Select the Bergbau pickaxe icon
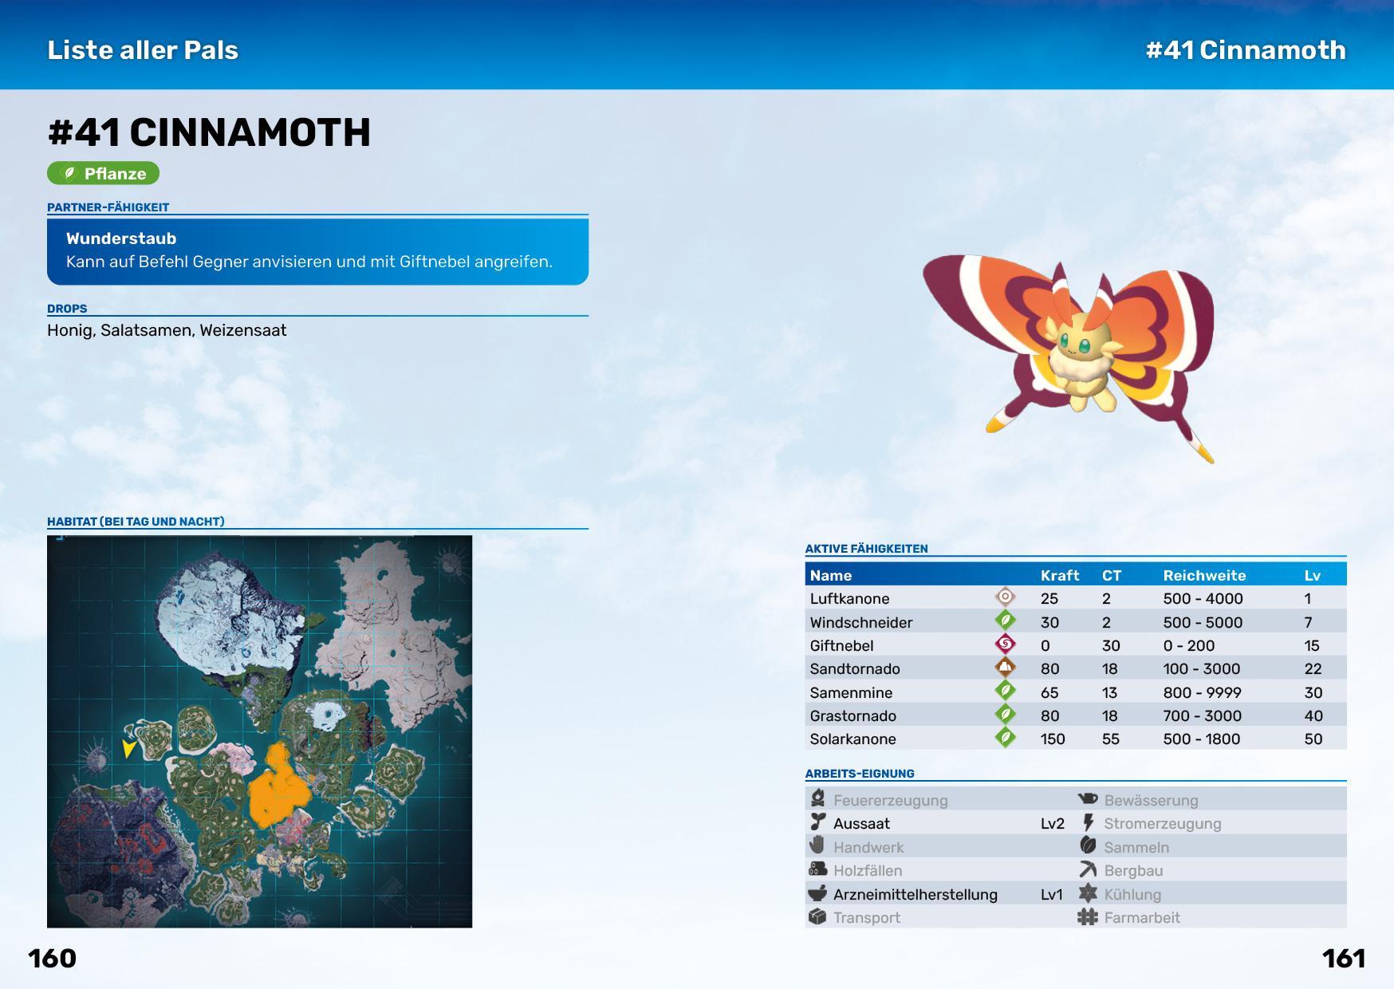 tap(1088, 869)
